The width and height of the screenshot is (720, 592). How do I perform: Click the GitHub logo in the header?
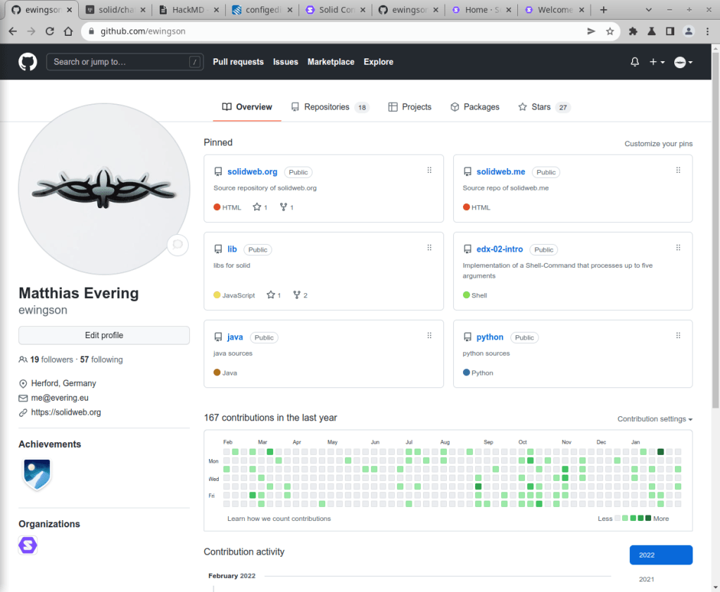[x=27, y=62]
